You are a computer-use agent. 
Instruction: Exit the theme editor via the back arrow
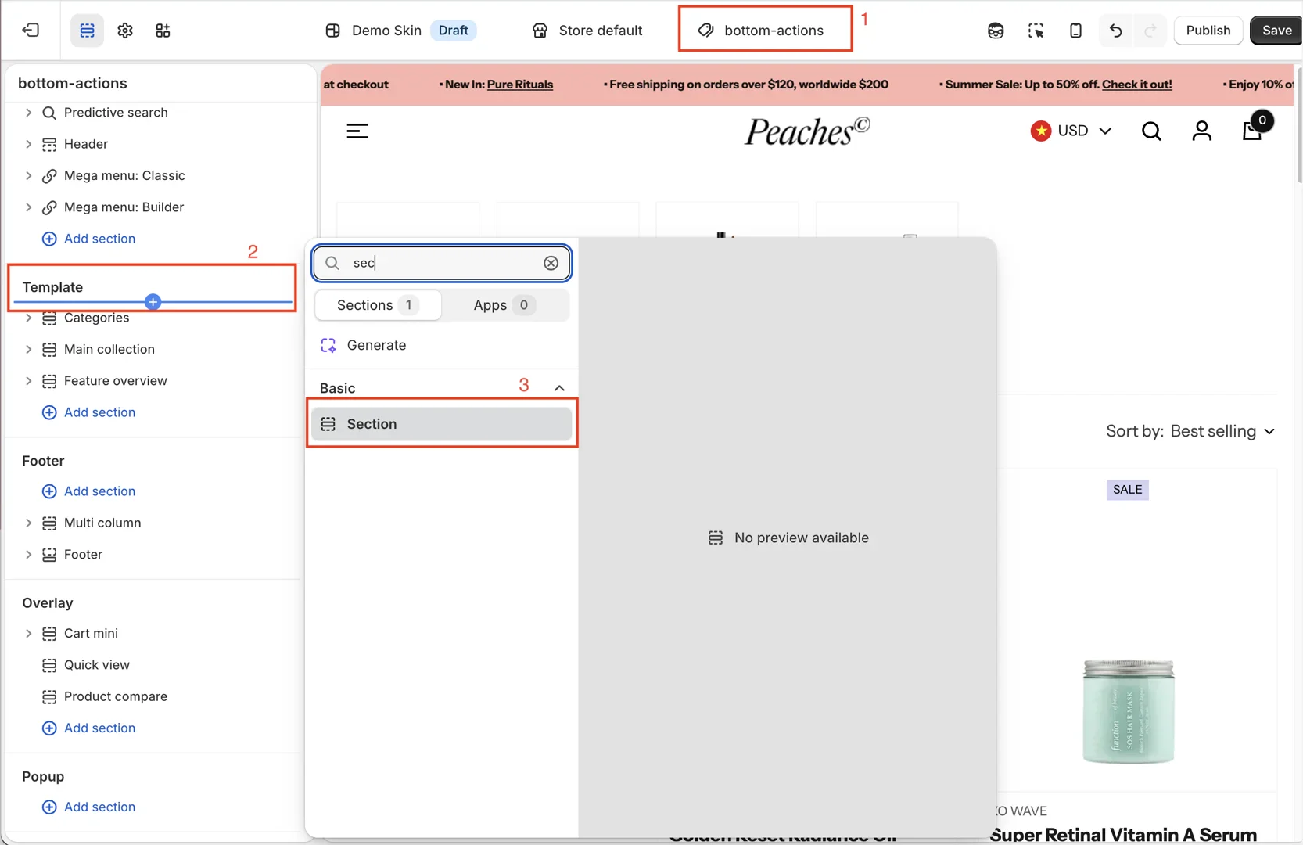coord(30,31)
